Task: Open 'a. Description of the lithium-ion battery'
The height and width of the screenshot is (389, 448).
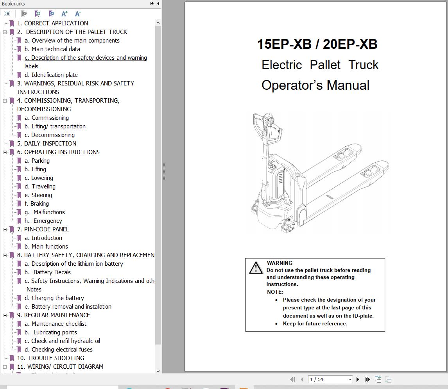Action: [74, 264]
